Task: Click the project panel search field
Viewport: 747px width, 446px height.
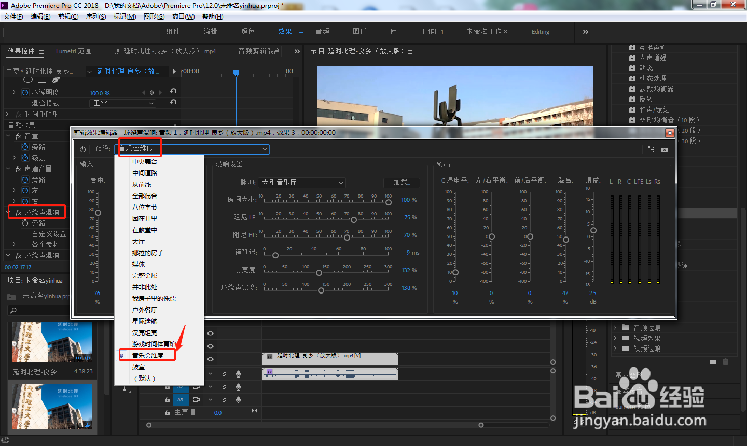Action: click(39, 311)
